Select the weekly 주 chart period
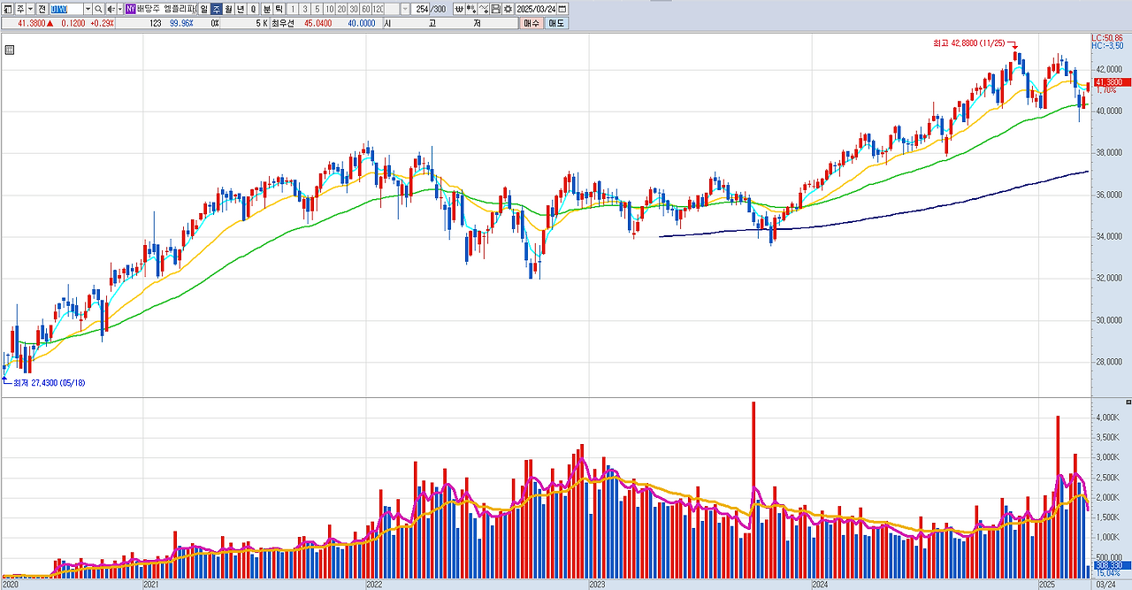 tap(217, 9)
